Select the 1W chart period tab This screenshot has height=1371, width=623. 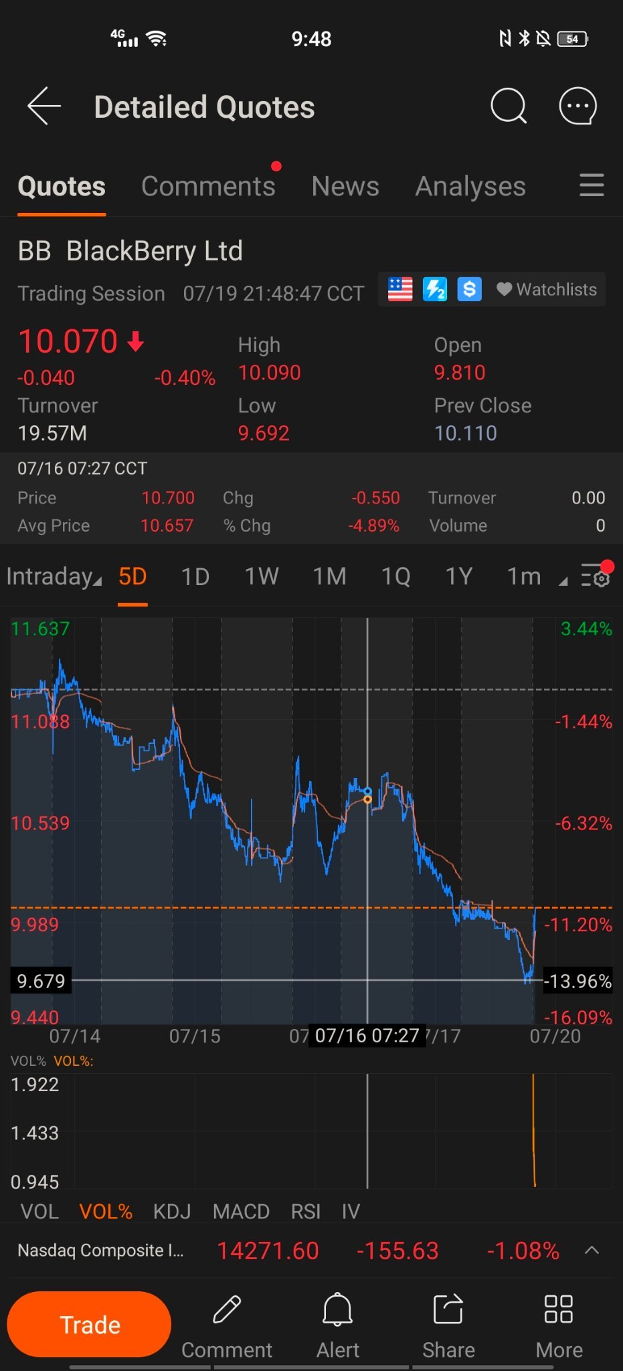pyautogui.click(x=261, y=576)
